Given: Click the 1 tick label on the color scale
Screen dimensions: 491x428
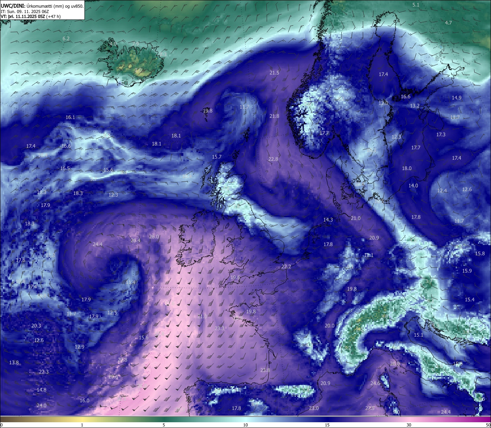Looking at the screenshot, I should (82, 425).
